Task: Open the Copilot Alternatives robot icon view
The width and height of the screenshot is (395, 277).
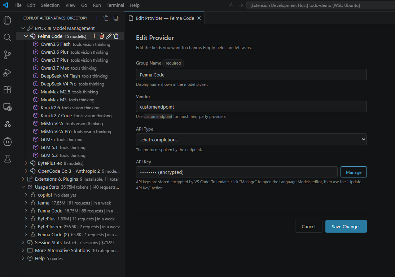Action: click(x=8, y=141)
